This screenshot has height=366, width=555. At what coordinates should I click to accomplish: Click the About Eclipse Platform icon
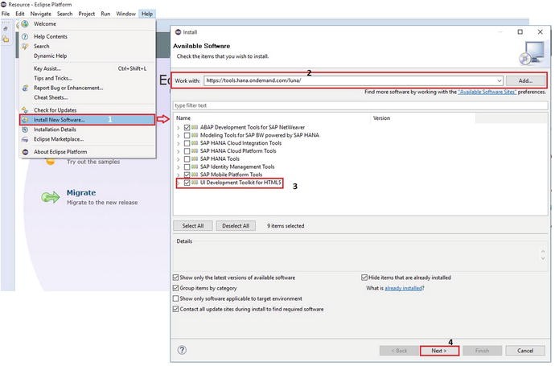pos(25,152)
